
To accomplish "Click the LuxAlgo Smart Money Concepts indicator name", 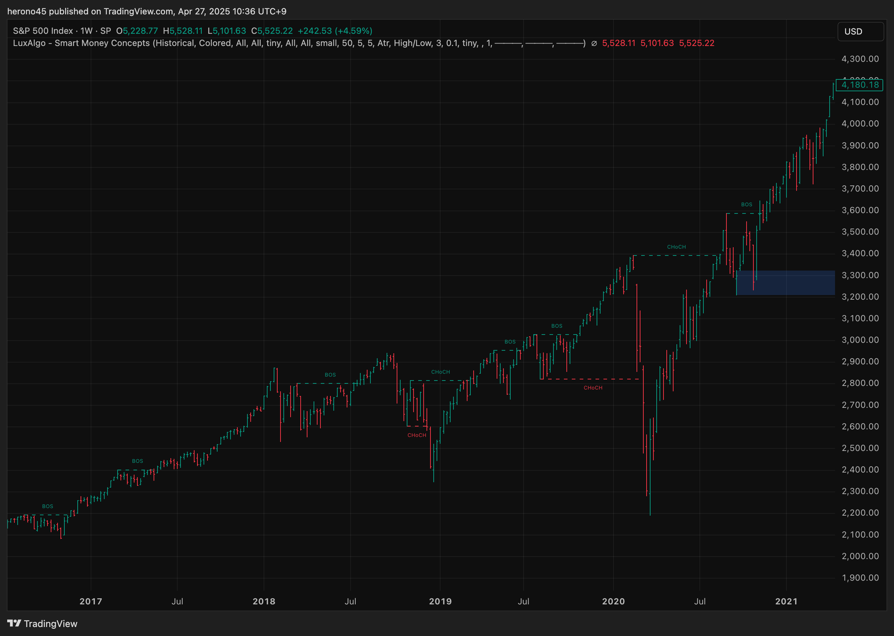I will pos(82,43).
